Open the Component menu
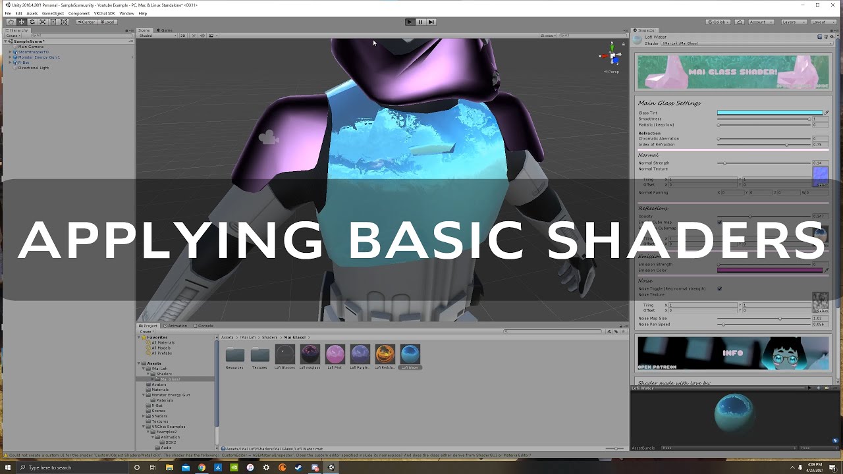This screenshot has width=843, height=474. point(79,13)
